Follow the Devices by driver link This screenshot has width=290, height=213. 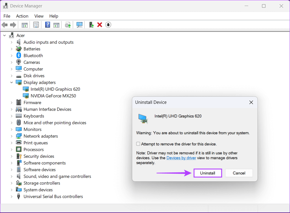pos(181,158)
